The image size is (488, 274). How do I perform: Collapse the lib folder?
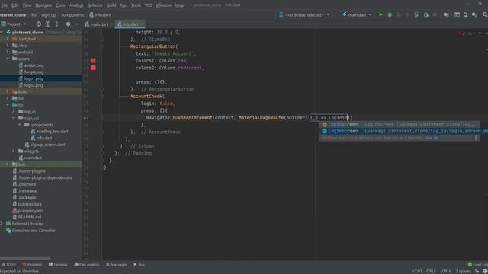[x=8, y=105]
